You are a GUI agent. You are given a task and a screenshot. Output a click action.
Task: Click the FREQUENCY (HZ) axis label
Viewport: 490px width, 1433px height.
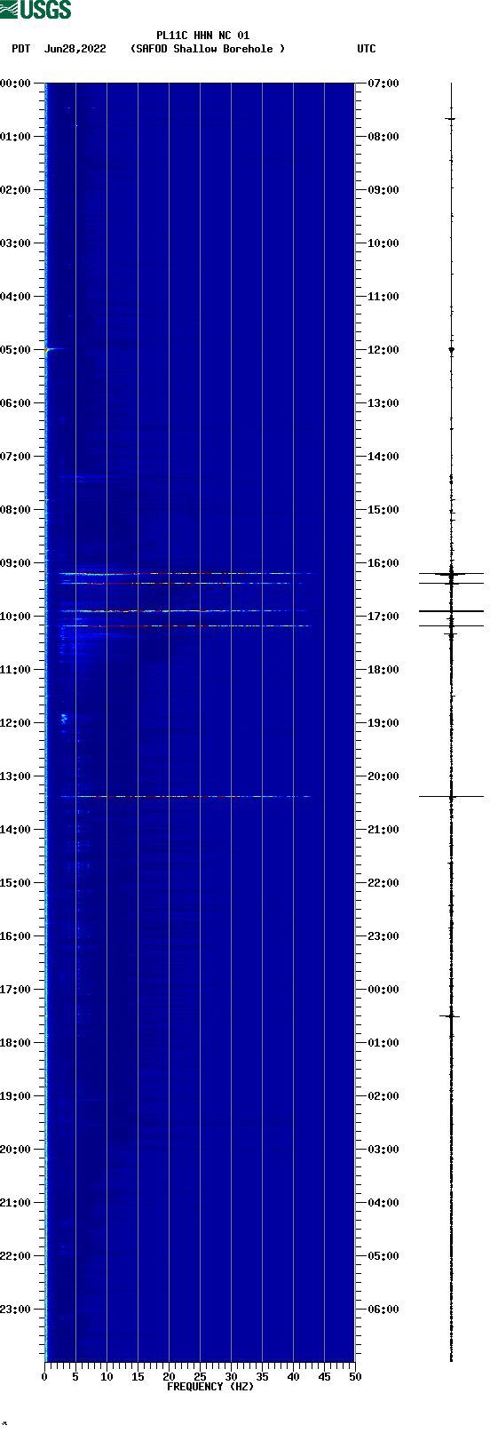(x=210, y=1387)
